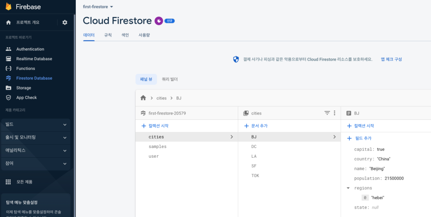Go to 프로젝트 개요 home icon

point(8,23)
